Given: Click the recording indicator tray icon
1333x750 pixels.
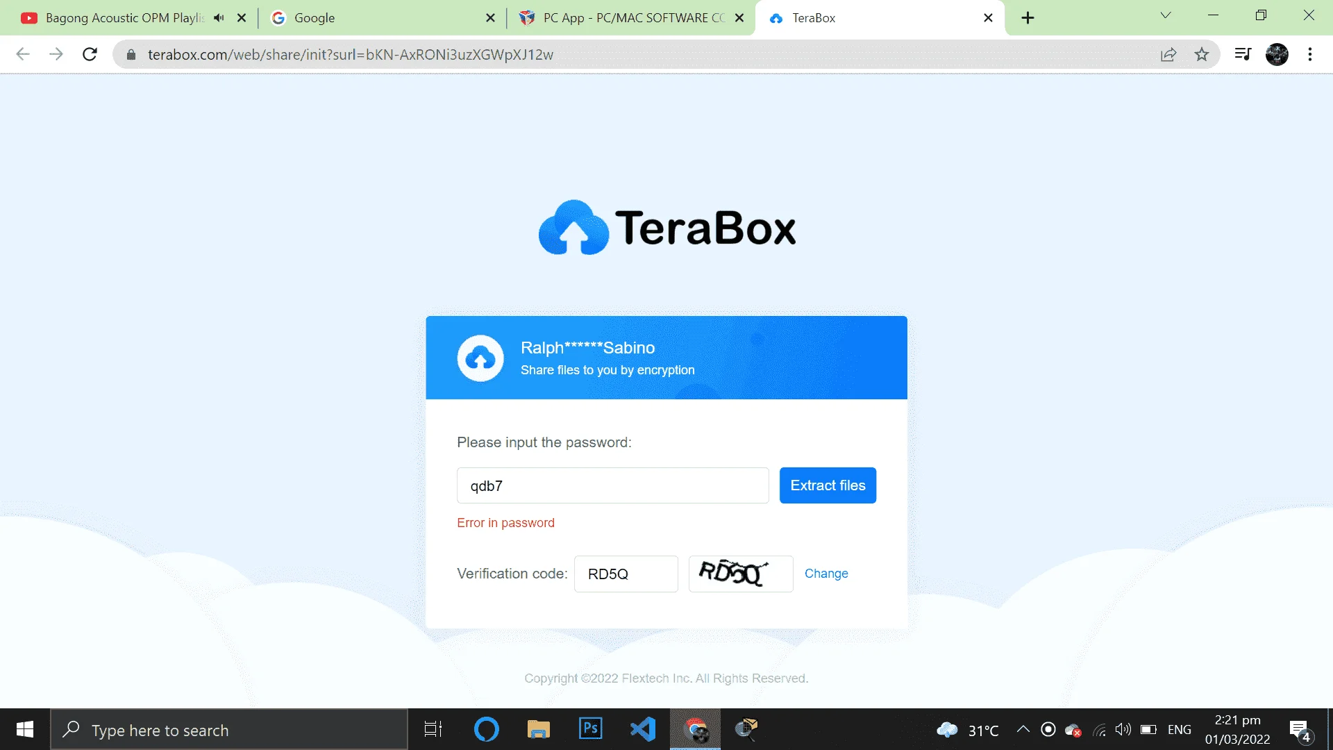Looking at the screenshot, I should tap(1048, 730).
